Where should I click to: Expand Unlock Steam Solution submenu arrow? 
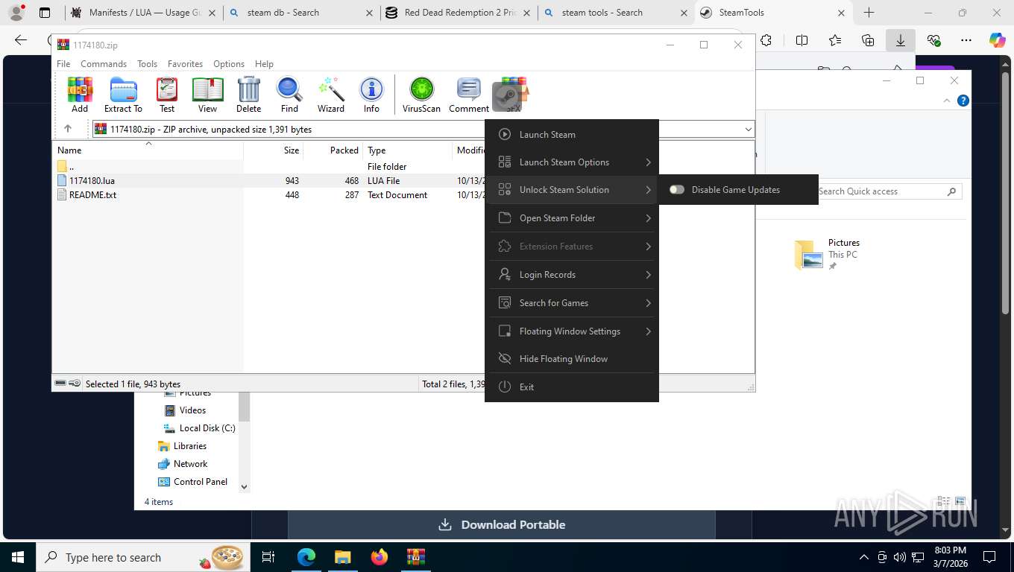click(x=648, y=190)
